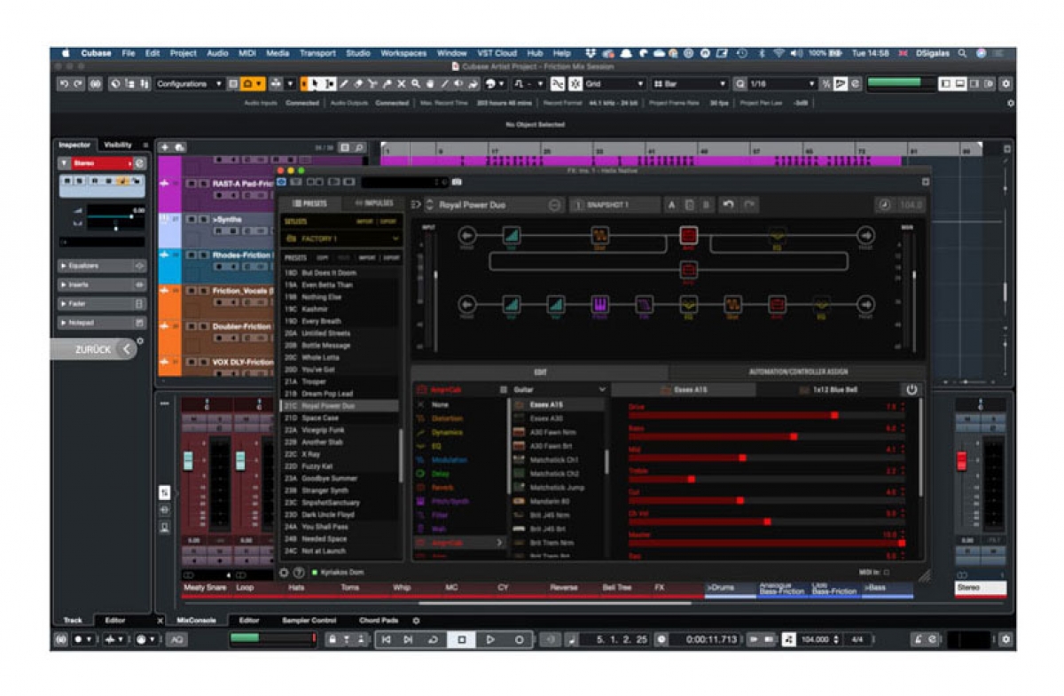The height and width of the screenshot is (696, 1064).
Task: Toggle the Guitar list view icon
Action: click(x=503, y=389)
